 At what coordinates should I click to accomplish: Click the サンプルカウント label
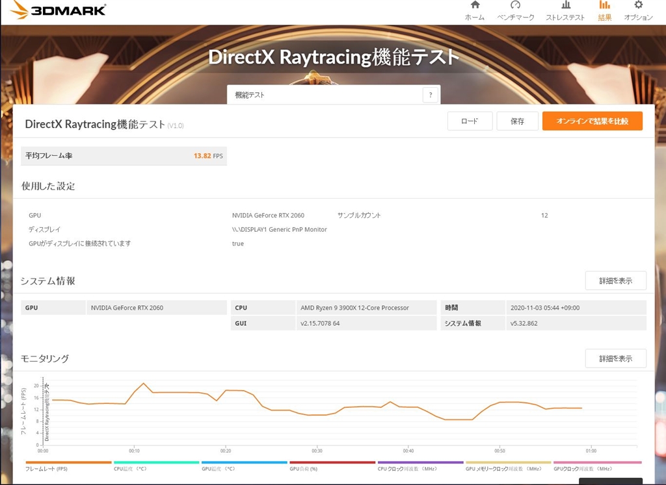coord(359,216)
